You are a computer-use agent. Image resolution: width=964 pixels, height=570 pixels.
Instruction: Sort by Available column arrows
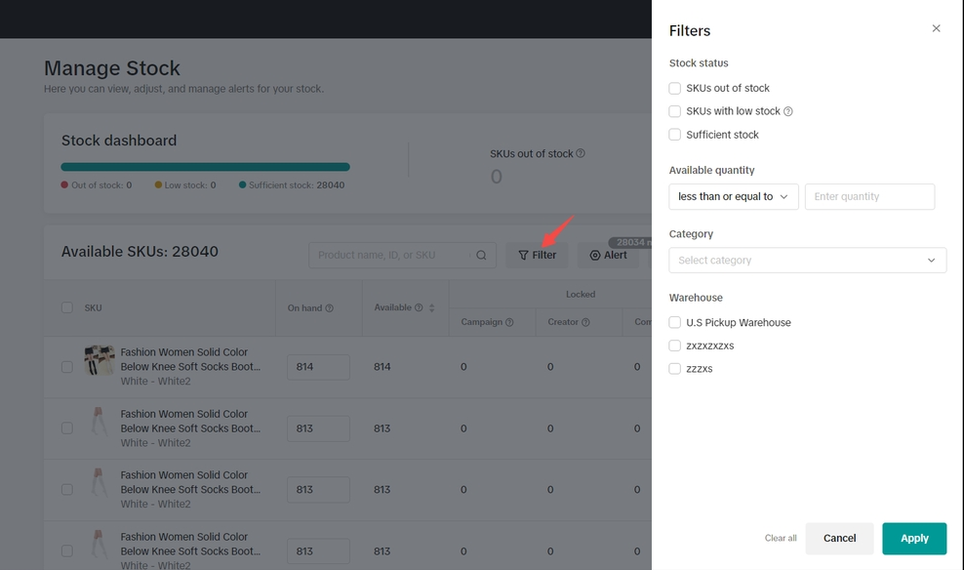point(431,308)
